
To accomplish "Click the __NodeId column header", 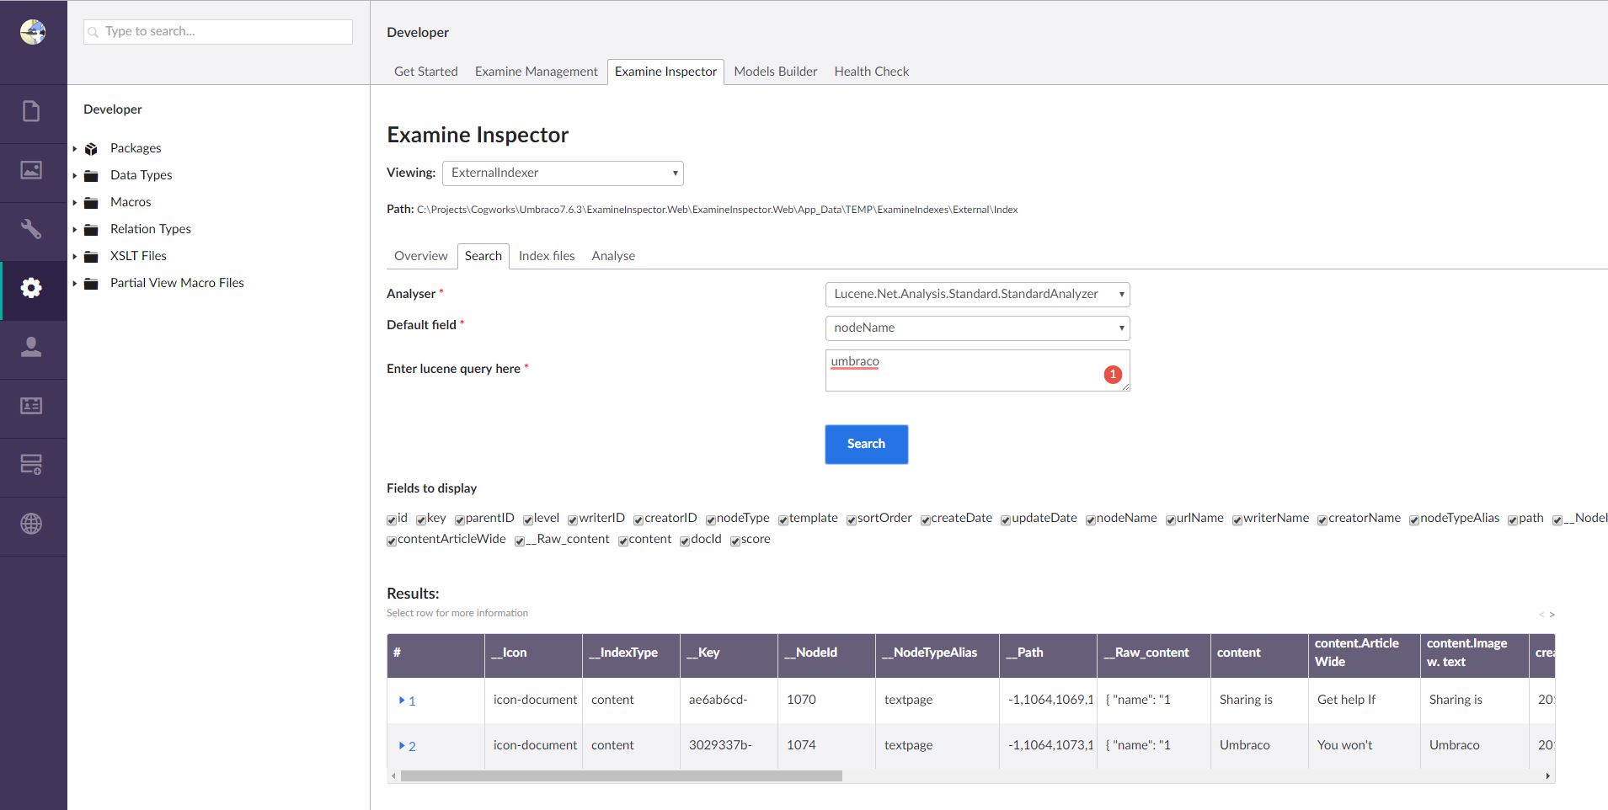I will (x=826, y=656).
